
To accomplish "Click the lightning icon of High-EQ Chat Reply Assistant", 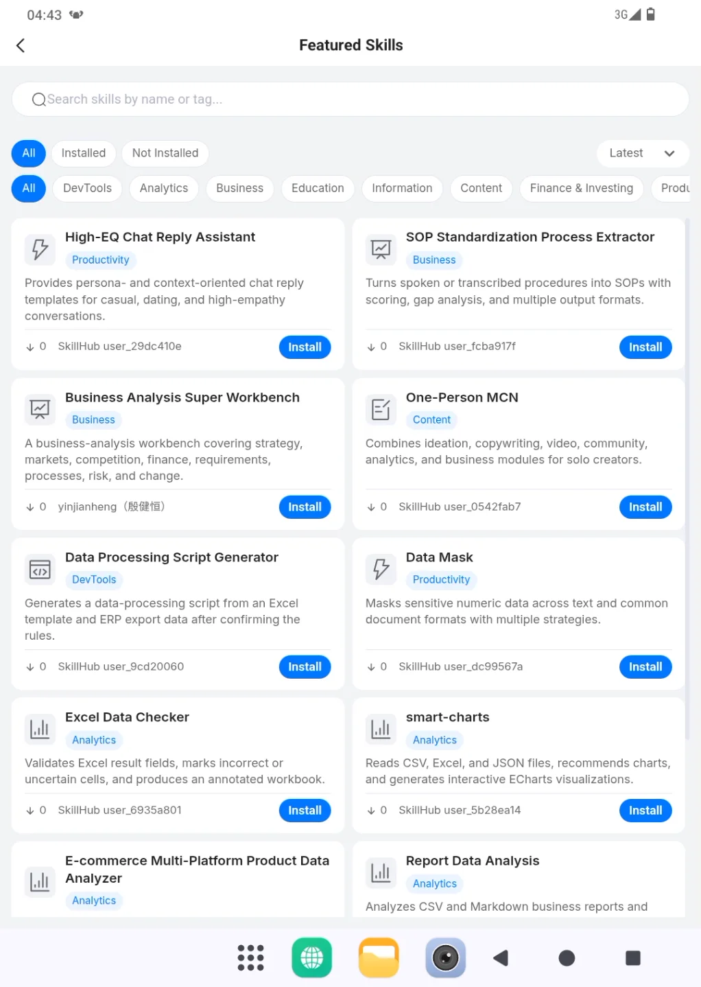I will (x=40, y=248).
